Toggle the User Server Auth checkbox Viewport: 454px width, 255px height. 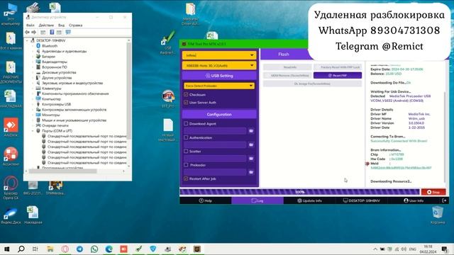[186, 102]
